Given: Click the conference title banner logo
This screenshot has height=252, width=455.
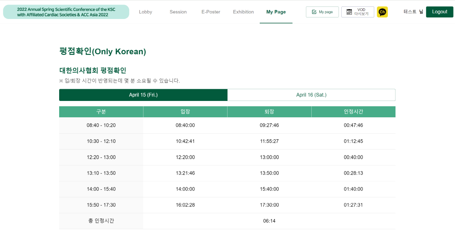Looking at the screenshot, I should point(66,12).
